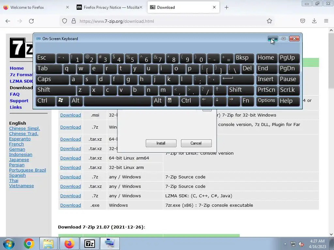This screenshot has width=334, height=250.
Task: Click Cancel in the setup dialog
Action: 196,143
